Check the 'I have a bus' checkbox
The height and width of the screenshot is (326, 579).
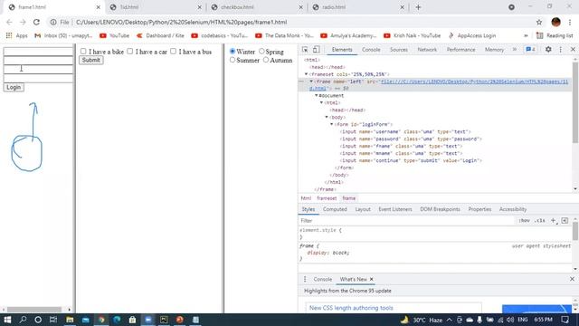(x=173, y=51)
